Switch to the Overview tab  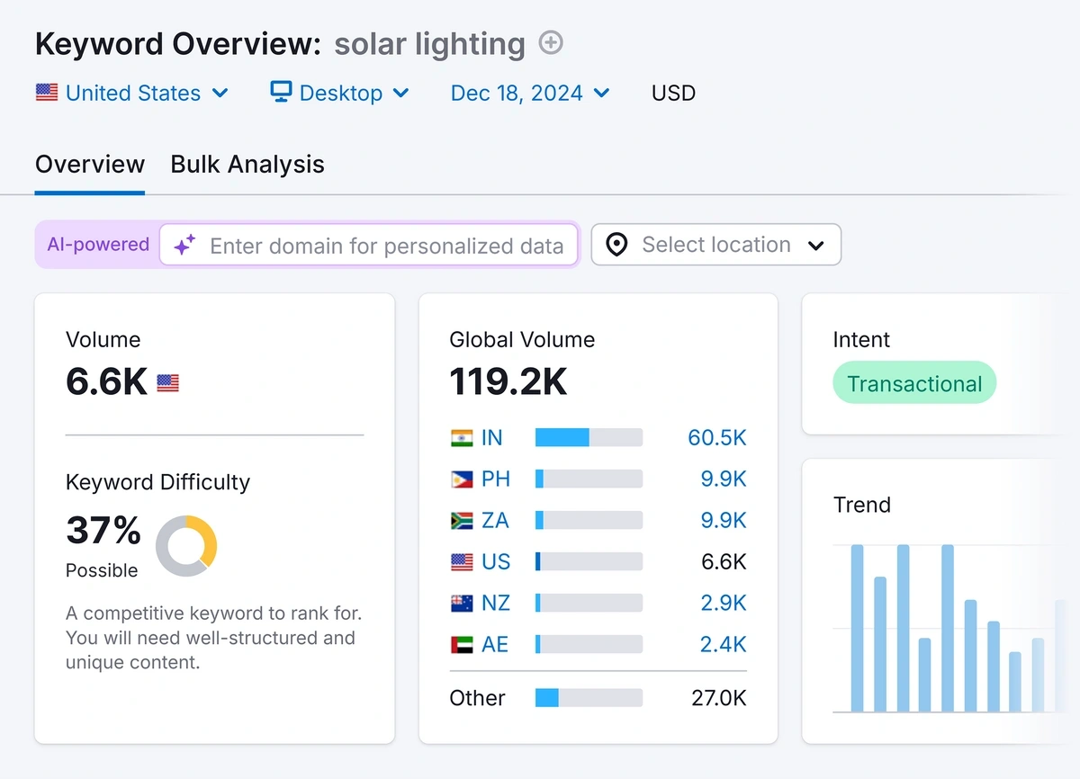90,165
